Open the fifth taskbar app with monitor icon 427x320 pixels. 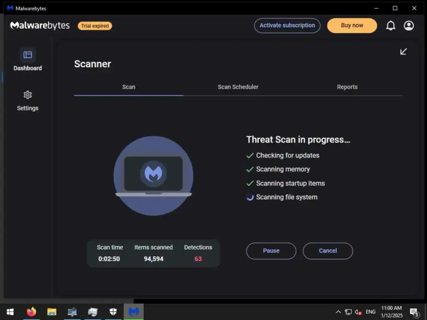pos(93,312)
